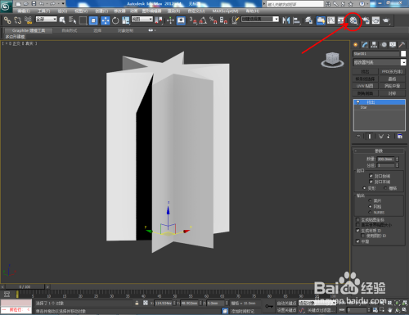Switch to the 对象绘制 ribbon tab

click(125, 30)
